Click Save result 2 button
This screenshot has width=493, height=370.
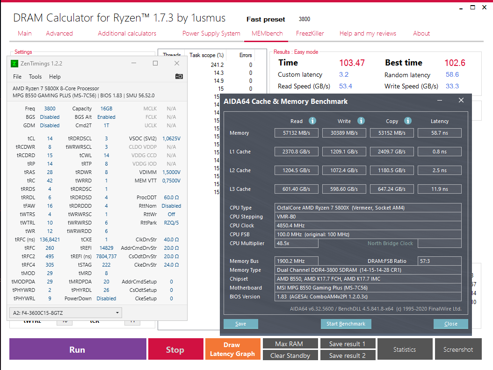(x=348, y=355)
